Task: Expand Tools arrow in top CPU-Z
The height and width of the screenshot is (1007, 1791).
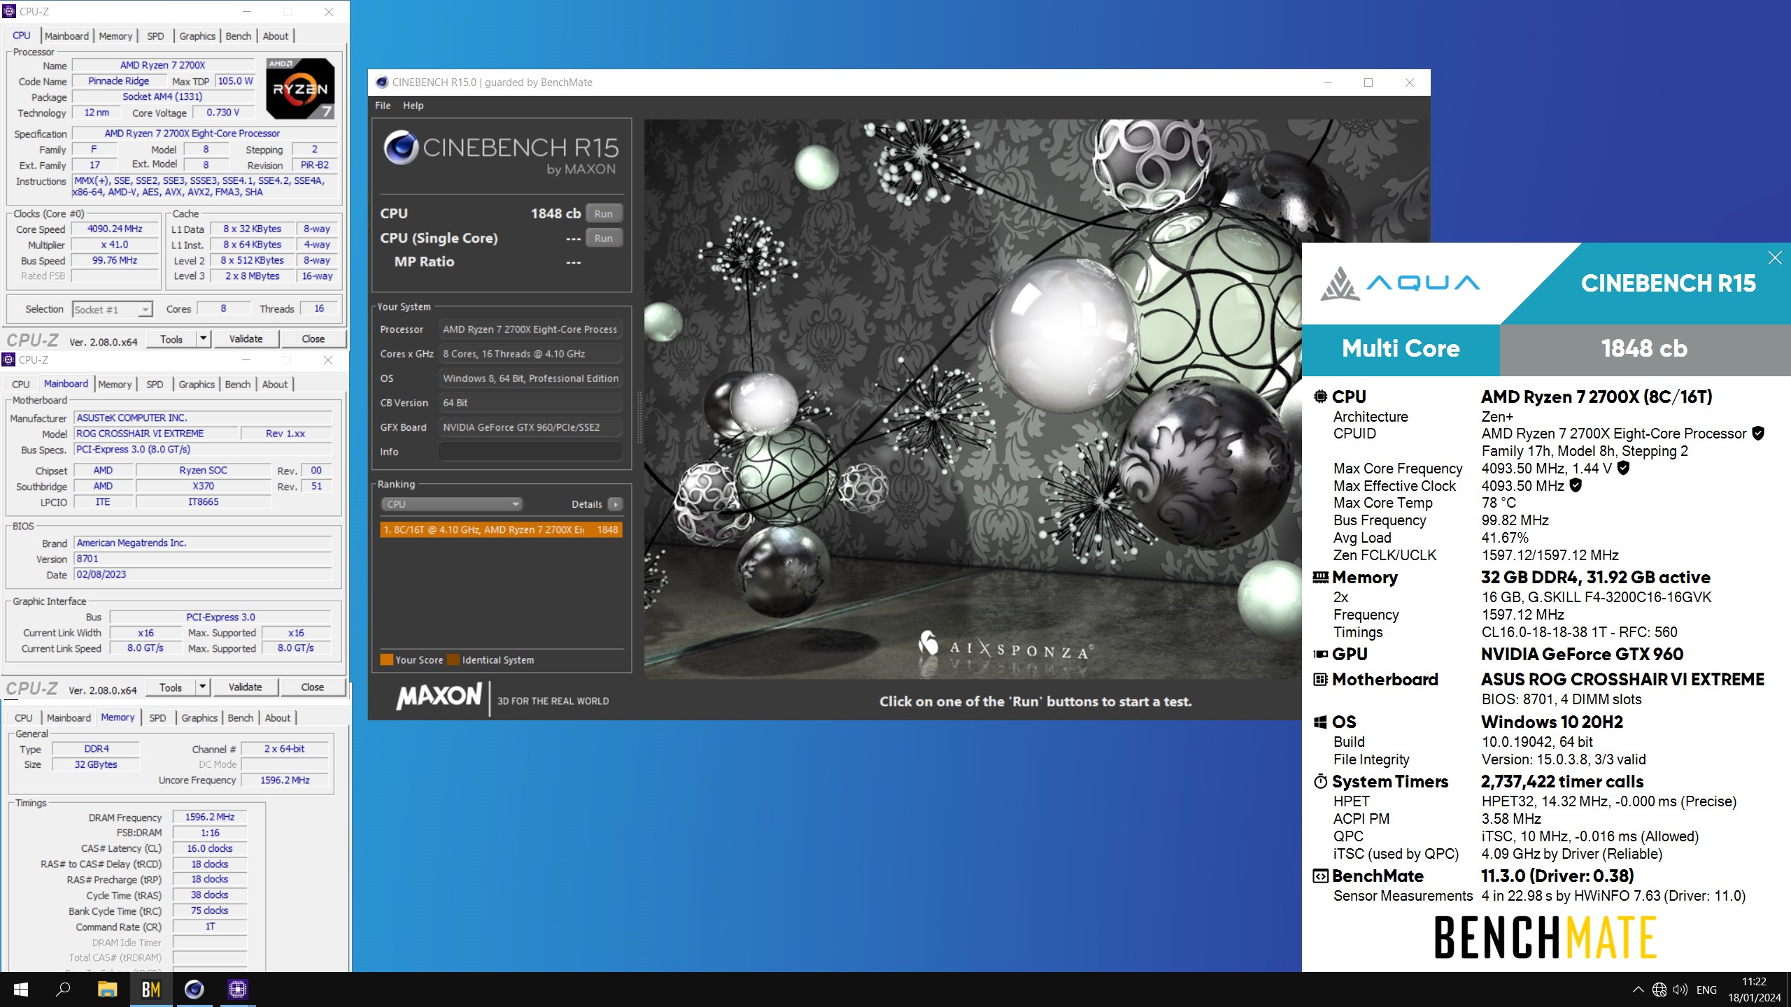Action: [203, 339]
